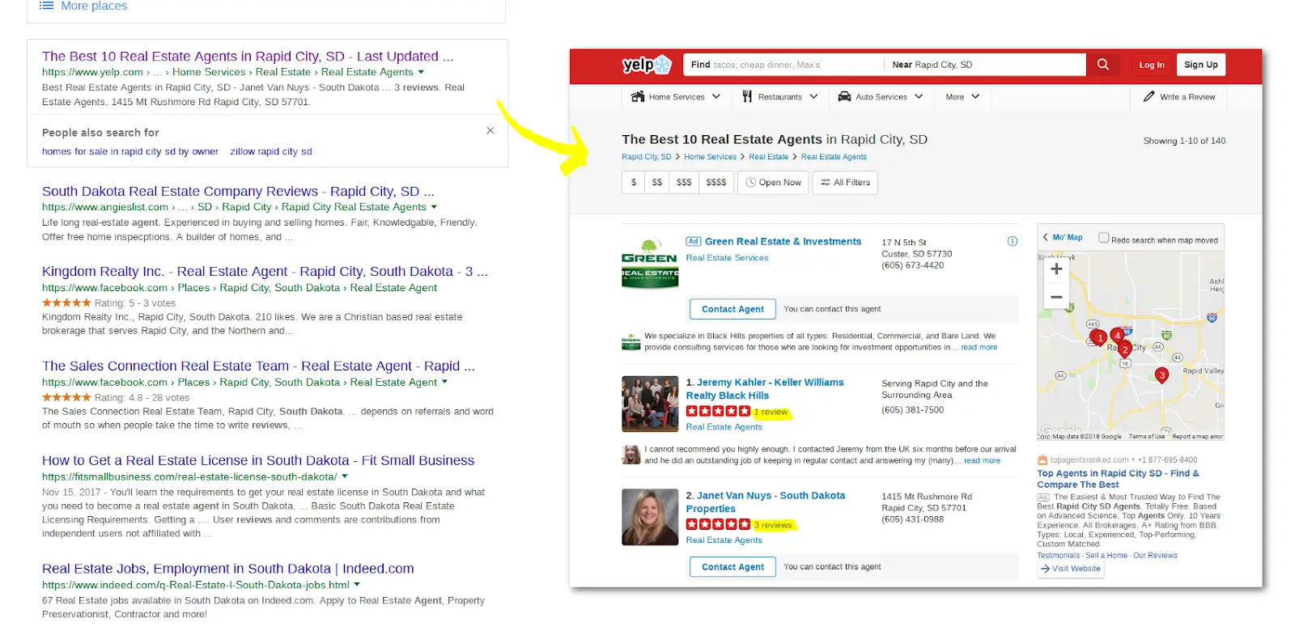The image size is (1295, 635).
Task: Click the Log In button
Action: [1152, 65]
